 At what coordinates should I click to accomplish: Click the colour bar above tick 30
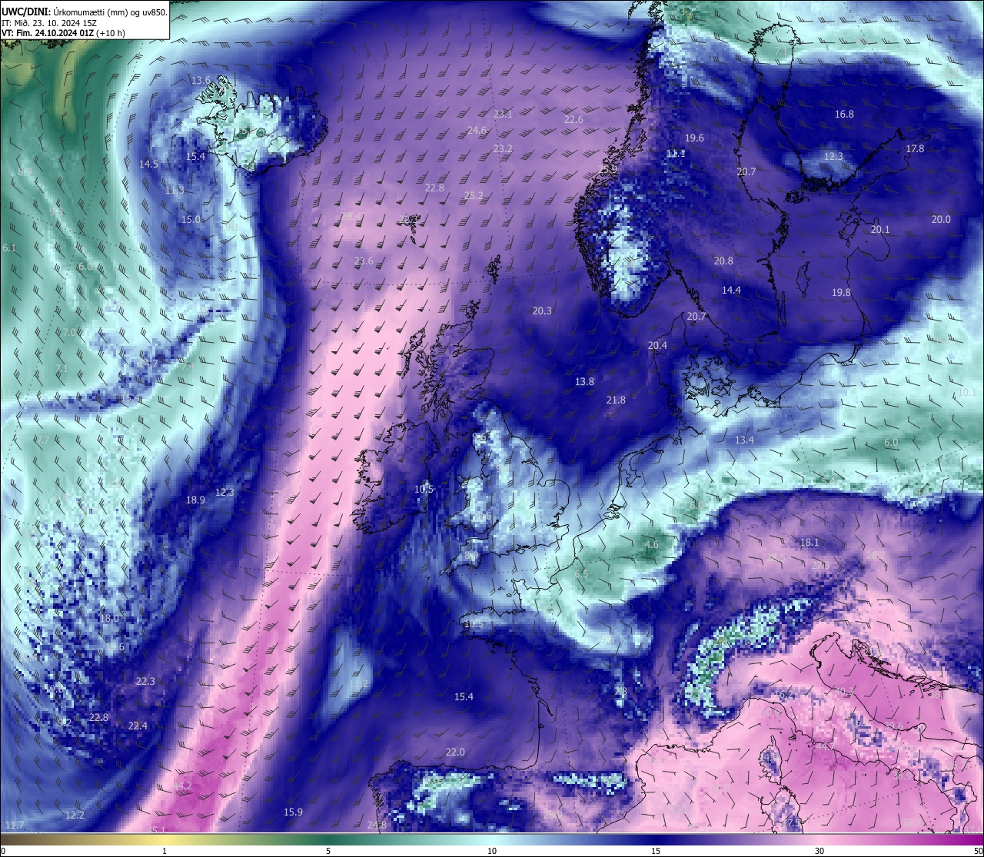819,839
